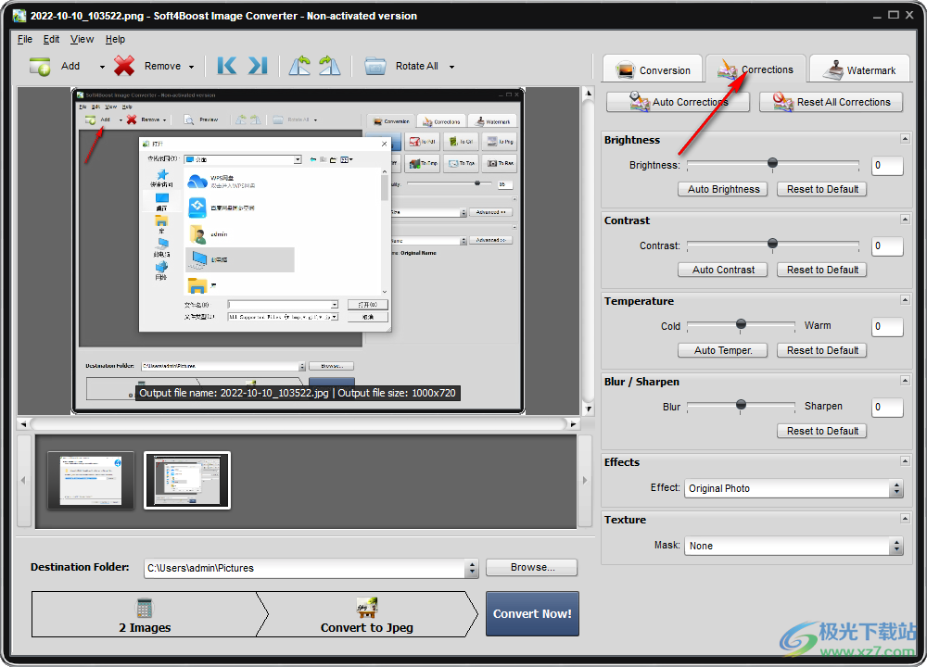Open the Help menu
This screenshot has height=667, width=927.
point(115,39)
